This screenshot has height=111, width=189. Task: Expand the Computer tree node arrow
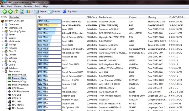point(3,25)
